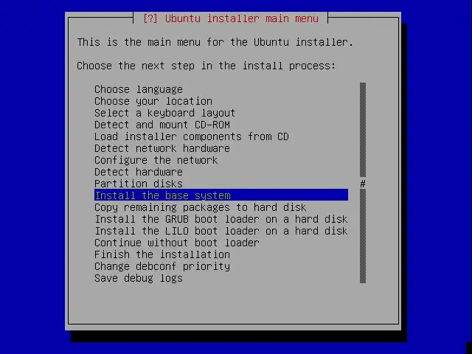Choose Install the GRUB boot loader
472x354 pixels.
click(x=221, y=219)
